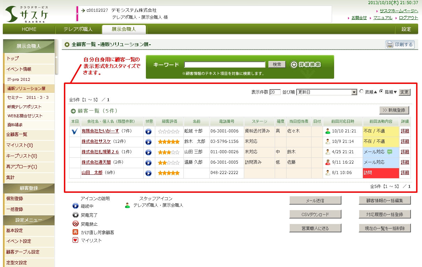Select the 降順 descending radio button
This screenshot has height=267, width=422.
coord(381,92)
